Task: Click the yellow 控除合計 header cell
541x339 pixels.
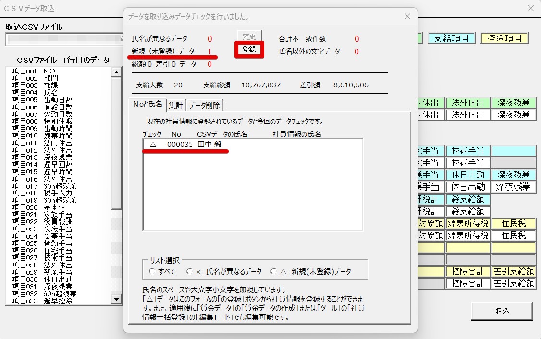Action: click(468, 271)
